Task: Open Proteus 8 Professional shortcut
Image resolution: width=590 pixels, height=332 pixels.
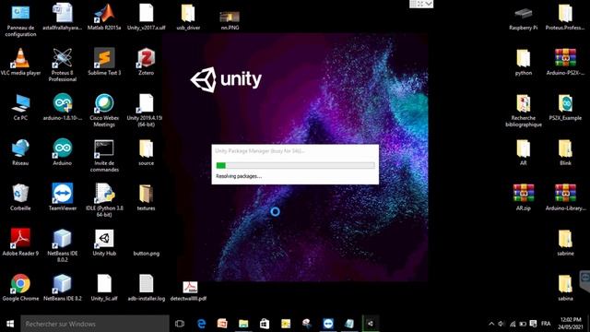Action: tap(63, 65)
